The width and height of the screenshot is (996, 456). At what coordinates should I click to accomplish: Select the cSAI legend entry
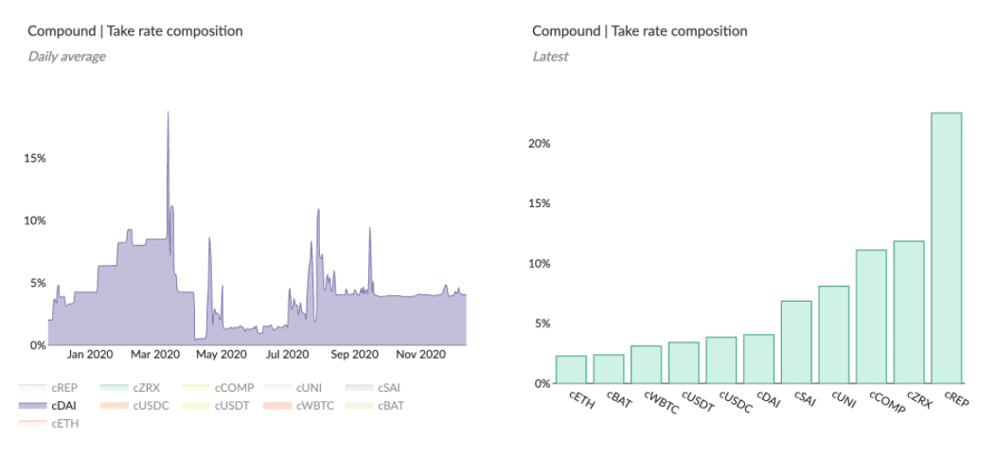tap(372, 387)
